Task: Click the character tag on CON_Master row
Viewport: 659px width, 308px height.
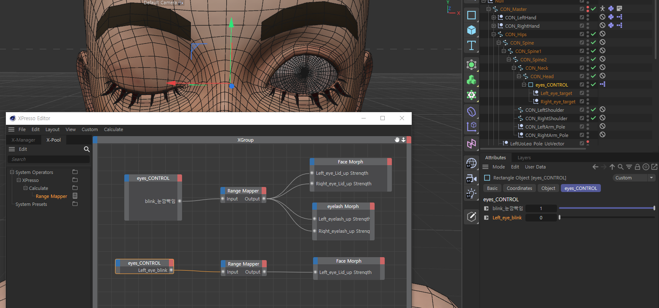Action: 603,8
